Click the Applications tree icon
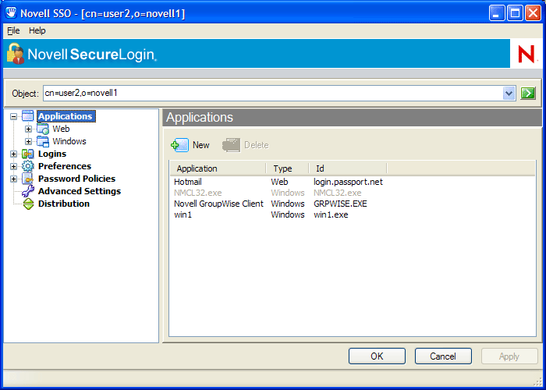This screenshot has width=546, height=390. [x=28, y=116]
